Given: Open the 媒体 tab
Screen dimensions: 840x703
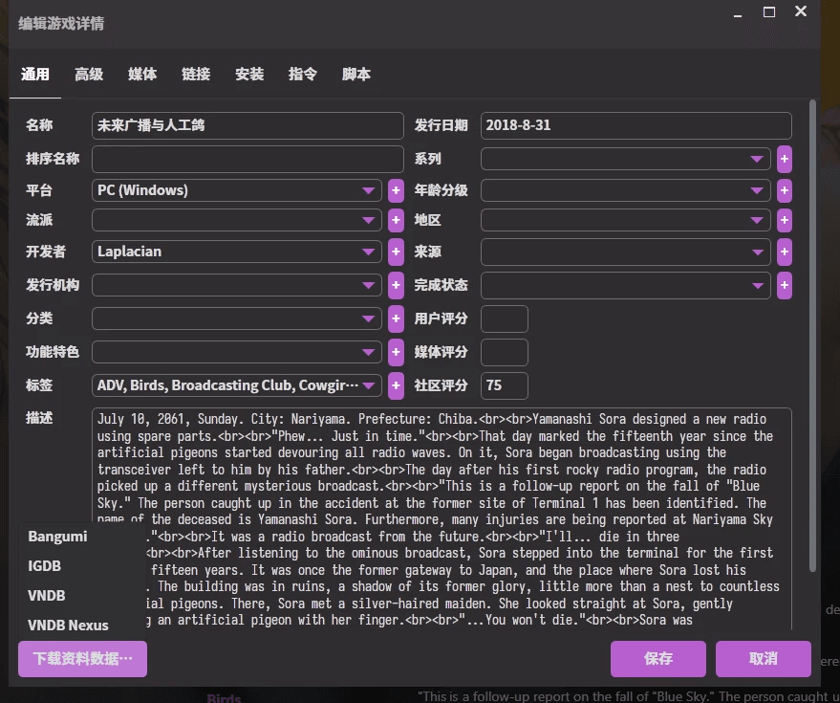Looking at the screenshot, I should coord(142,75).
